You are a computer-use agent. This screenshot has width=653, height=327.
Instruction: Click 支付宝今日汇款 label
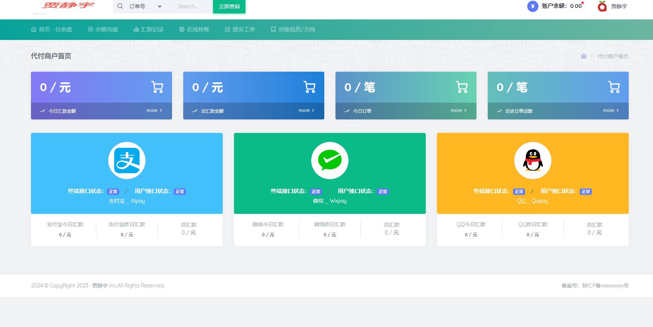(x=65, y=224)
